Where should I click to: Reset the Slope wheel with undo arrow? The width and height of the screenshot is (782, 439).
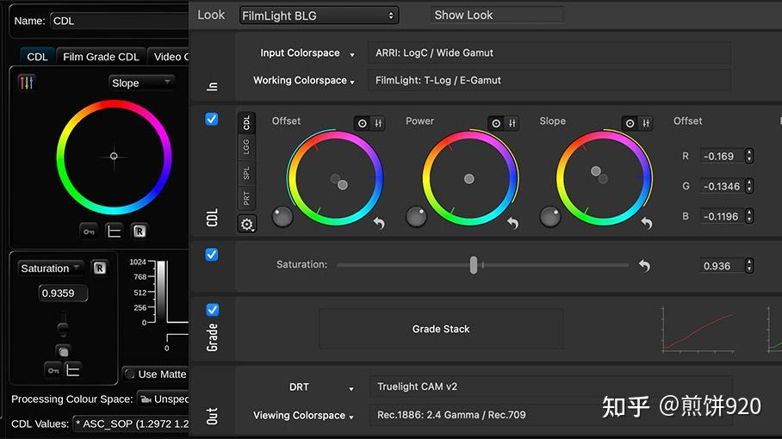click(x=646, y=223)
